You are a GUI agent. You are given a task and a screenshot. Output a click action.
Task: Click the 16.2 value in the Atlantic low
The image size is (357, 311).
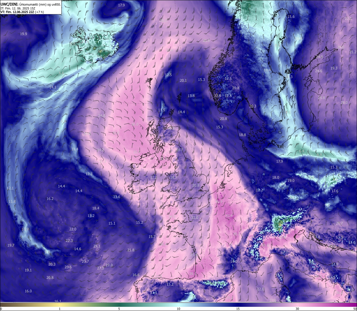50,199
